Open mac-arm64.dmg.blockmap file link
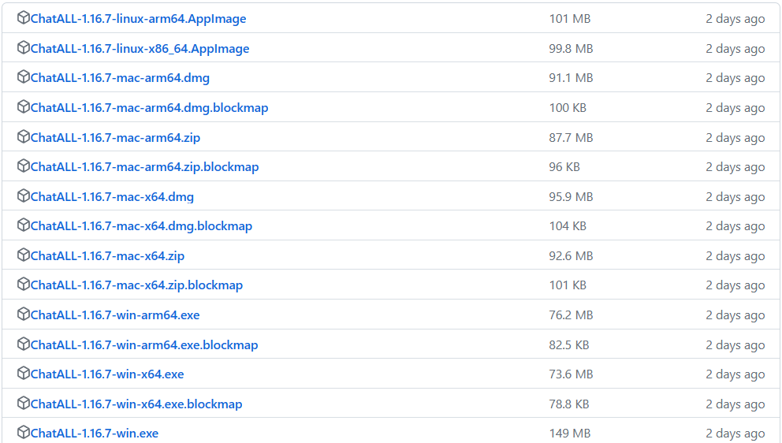 (149, 108)
